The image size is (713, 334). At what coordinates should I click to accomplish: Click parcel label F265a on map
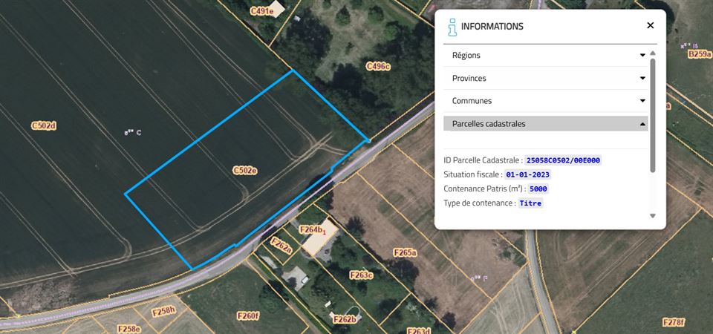click(x=405, y=252)
